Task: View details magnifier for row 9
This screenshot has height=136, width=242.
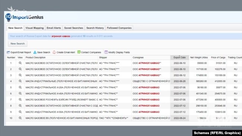Action: click(20, 112)
